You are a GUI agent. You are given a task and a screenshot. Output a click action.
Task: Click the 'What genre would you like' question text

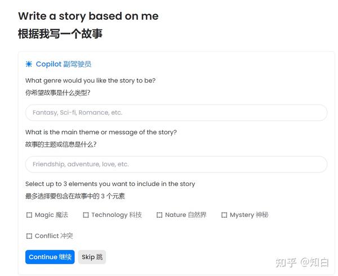[90, 80]
